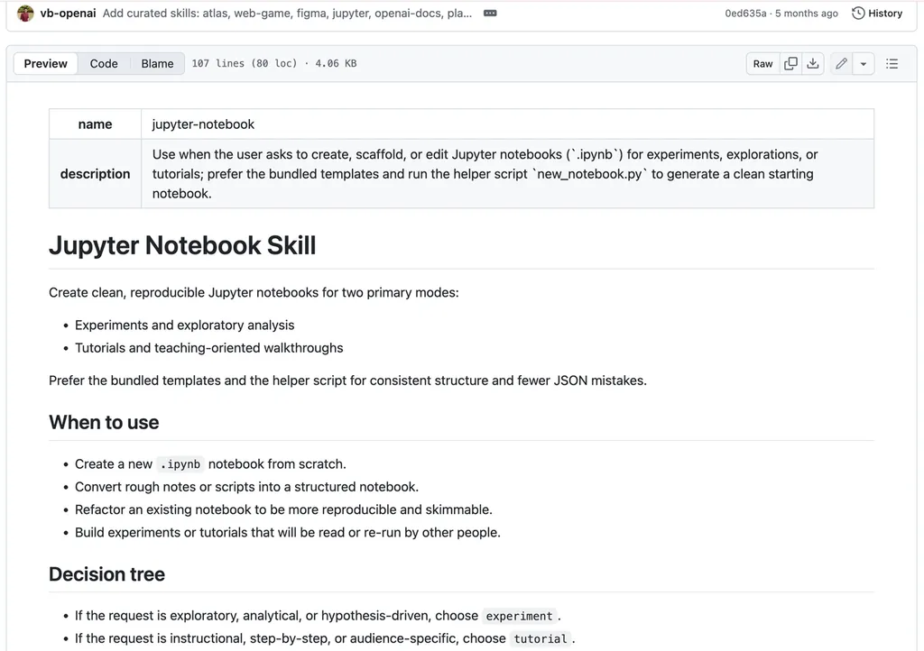Screen dimensions: 924x651
Task: Click the 'tutorial' inline code
Action: click(541, 639)
